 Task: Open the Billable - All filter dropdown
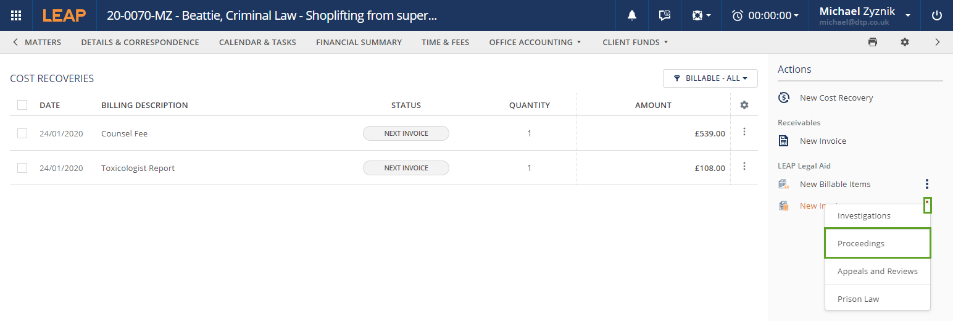710,78
